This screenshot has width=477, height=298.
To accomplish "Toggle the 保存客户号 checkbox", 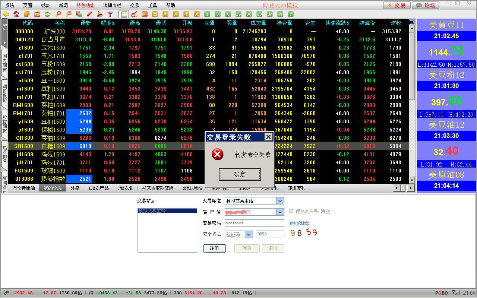I will (291, 212).
